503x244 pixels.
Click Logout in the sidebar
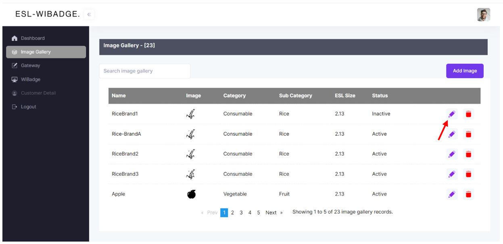(28, 107)
